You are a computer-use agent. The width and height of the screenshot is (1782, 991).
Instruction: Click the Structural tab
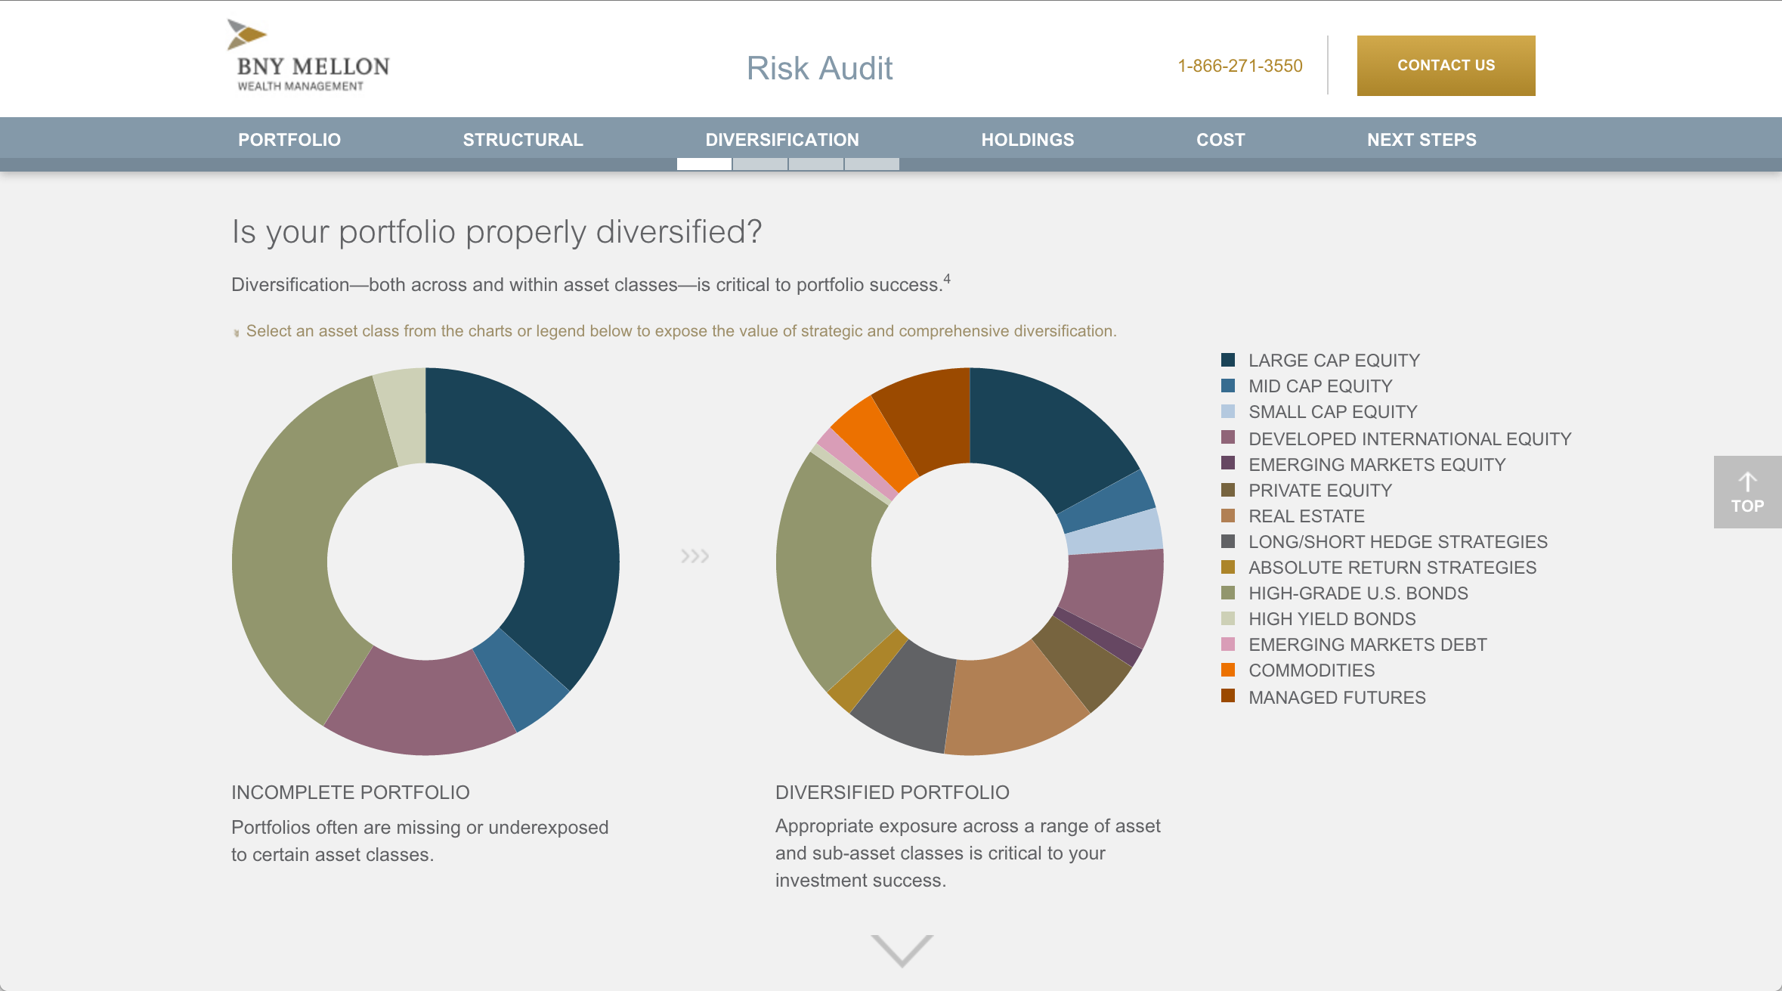point(523,140)
